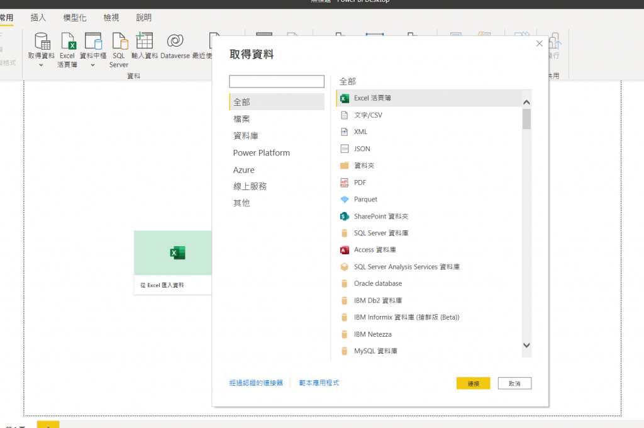Open the 模型化 ribbon tab

click(x=74, y=18)
